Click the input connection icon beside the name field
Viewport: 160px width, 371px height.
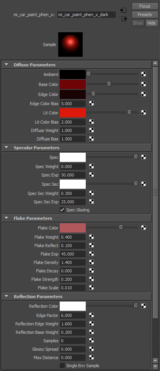123,10
